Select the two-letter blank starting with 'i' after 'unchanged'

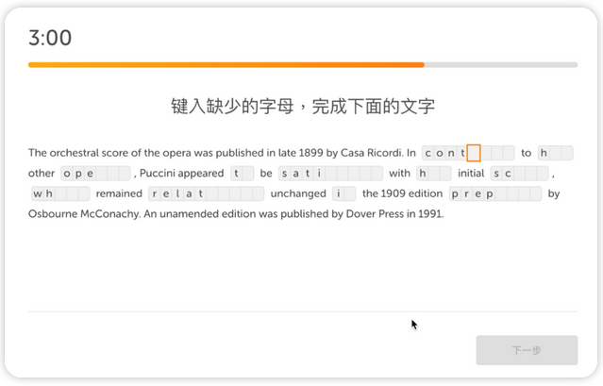click(344, 193)
